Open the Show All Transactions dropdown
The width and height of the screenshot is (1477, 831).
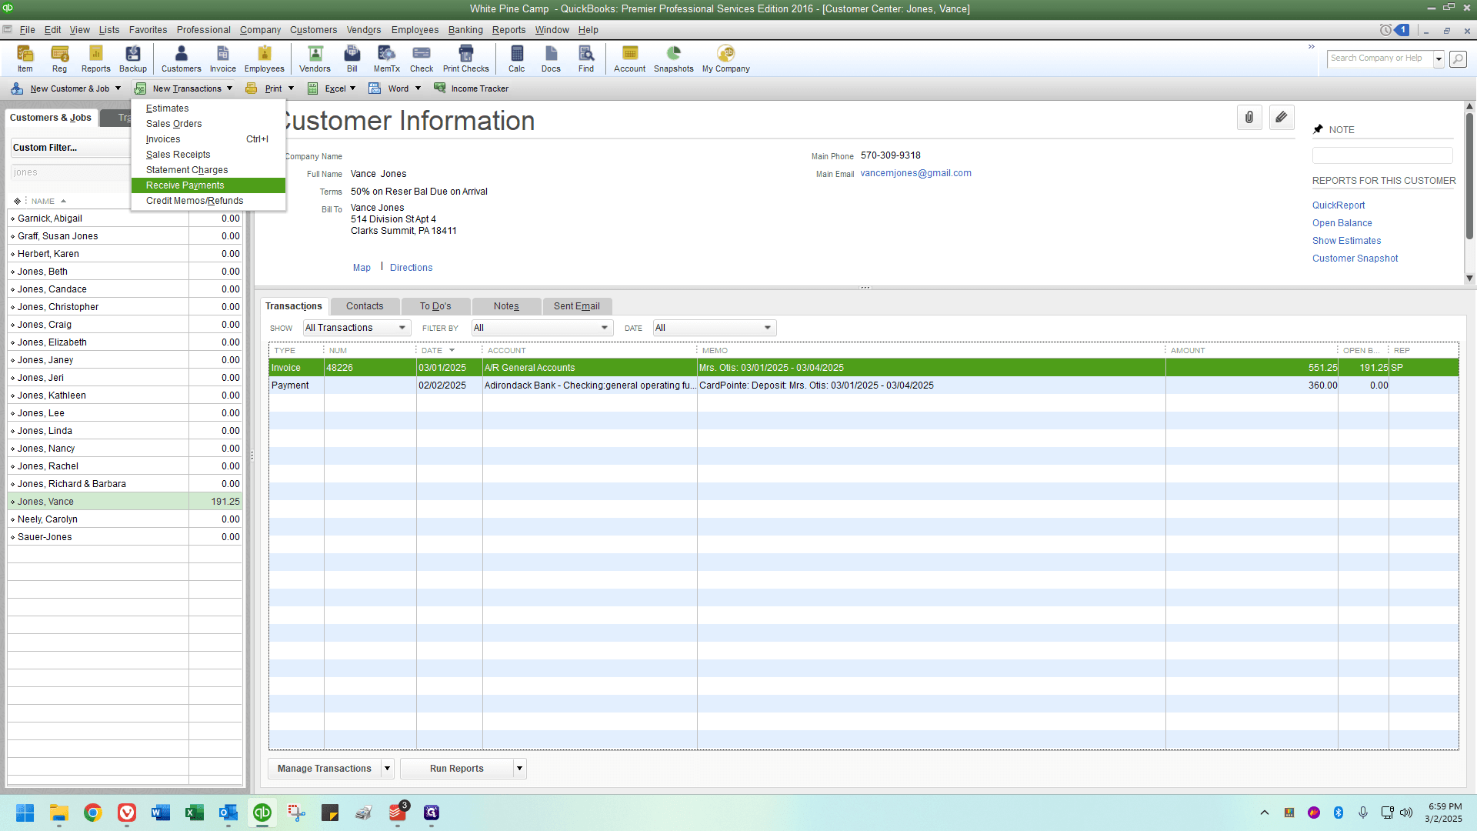coord(357,328)
